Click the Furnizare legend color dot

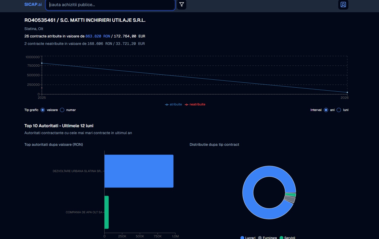coord(260,238)
